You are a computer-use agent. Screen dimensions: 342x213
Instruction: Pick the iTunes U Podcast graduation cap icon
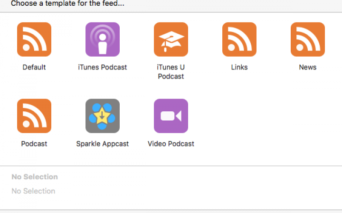171,39
